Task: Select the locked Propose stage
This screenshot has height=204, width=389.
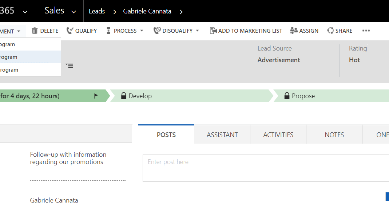Action: (303, 96)
